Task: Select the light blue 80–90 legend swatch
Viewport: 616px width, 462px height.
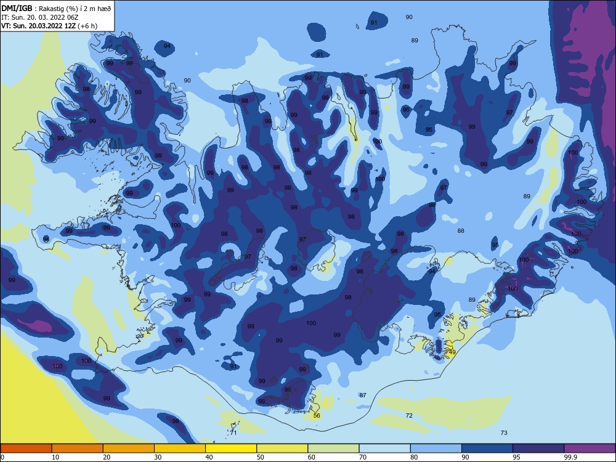Action: [436, 448]
